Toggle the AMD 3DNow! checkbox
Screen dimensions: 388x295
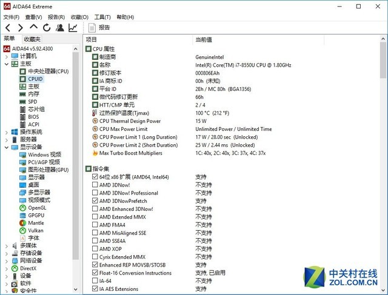pyautogui.click(x=95, y=185)
